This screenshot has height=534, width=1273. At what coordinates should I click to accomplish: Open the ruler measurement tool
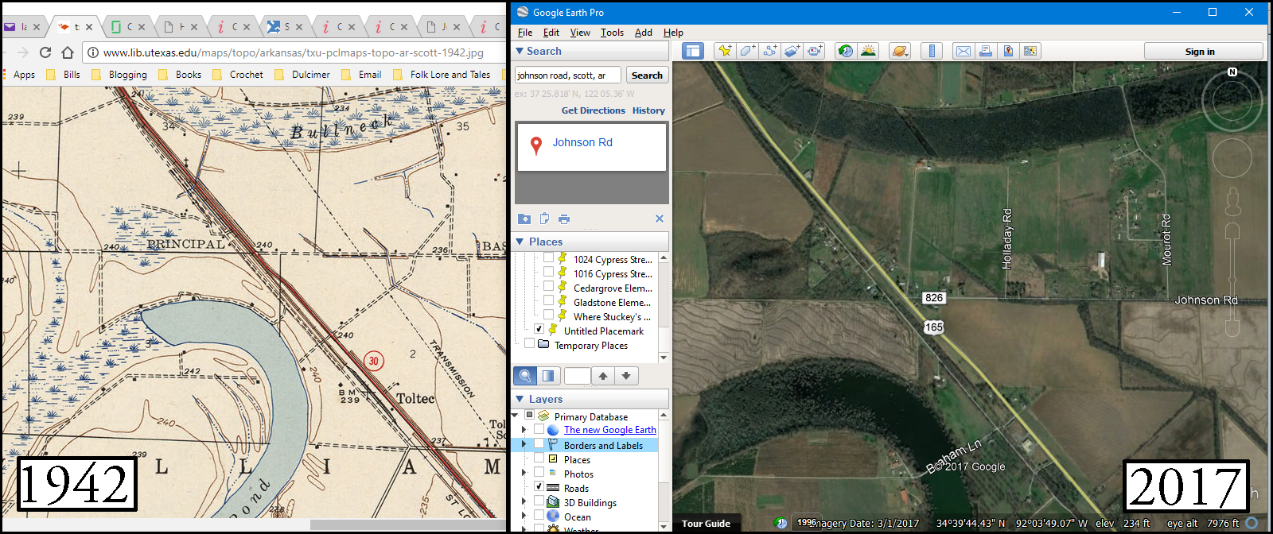coord(932,51)
